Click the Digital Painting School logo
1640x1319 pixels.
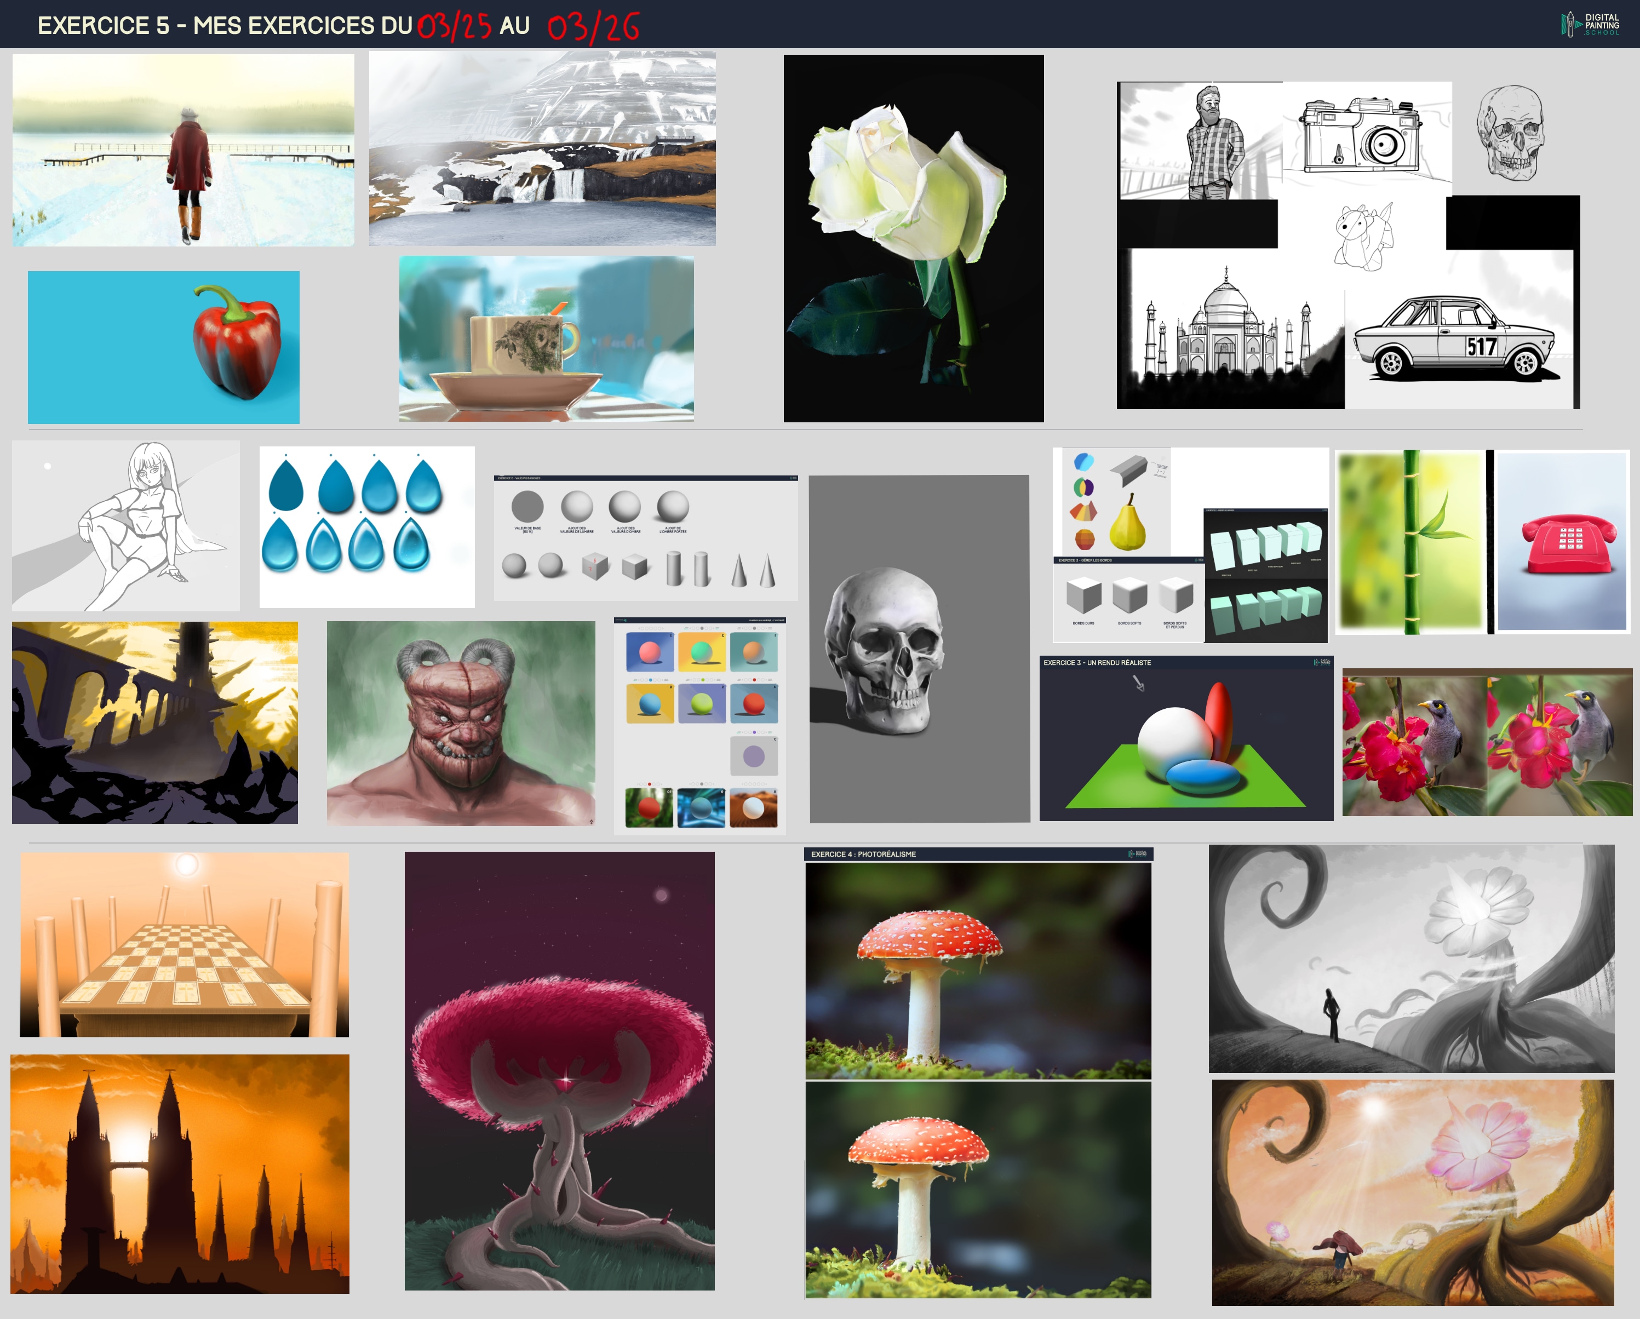tap(1591, 24)
